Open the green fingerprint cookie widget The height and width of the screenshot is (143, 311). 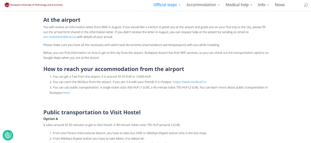[8, 135]
